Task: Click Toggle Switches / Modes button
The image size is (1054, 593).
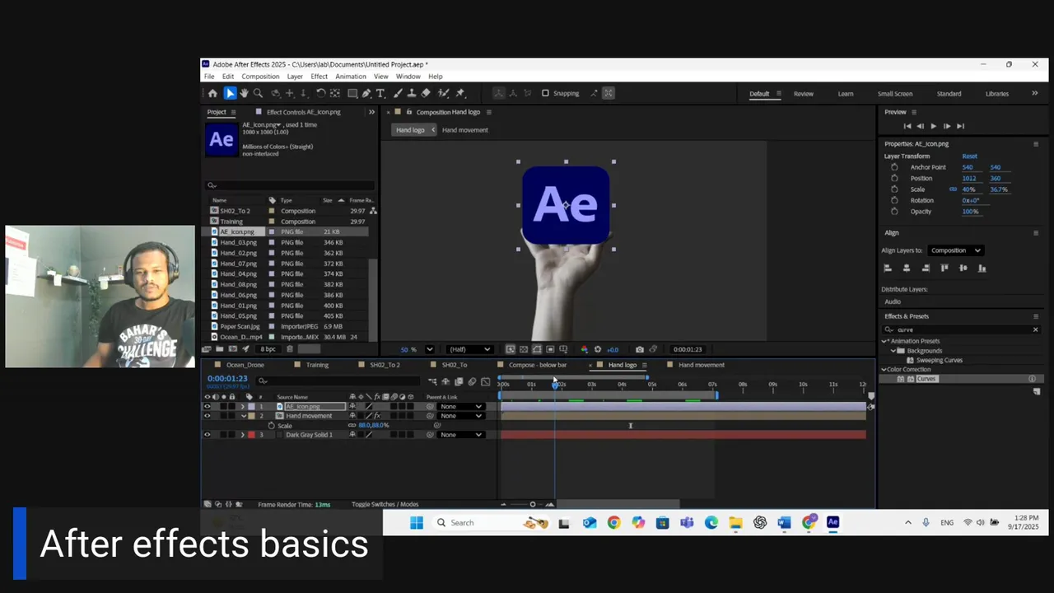Action: (x=385, y=504)
